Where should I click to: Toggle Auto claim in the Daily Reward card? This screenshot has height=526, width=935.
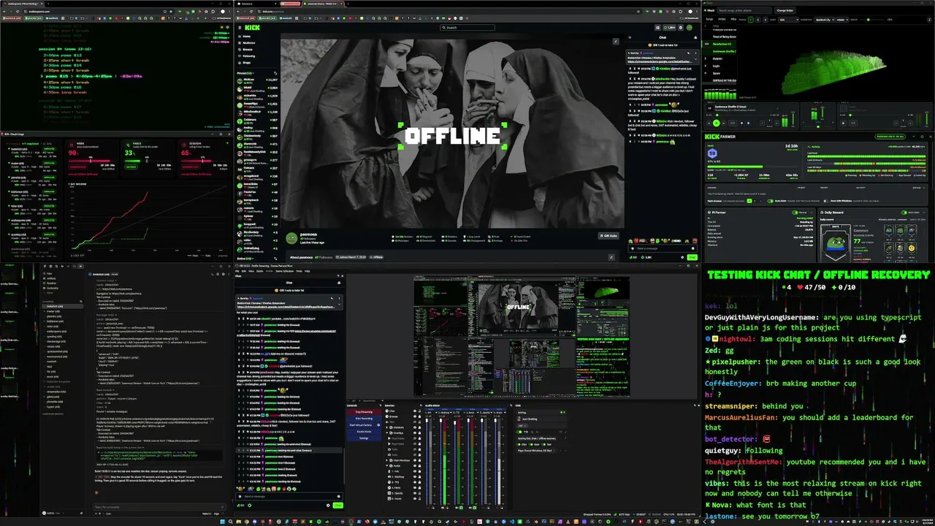904,213
